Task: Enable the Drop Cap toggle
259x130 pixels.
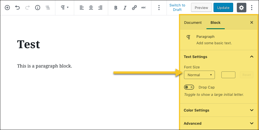Action: pos(189,87)
